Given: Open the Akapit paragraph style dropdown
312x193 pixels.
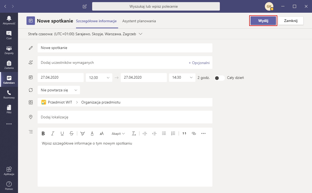Looking at the screenshot, I should 118,133.
